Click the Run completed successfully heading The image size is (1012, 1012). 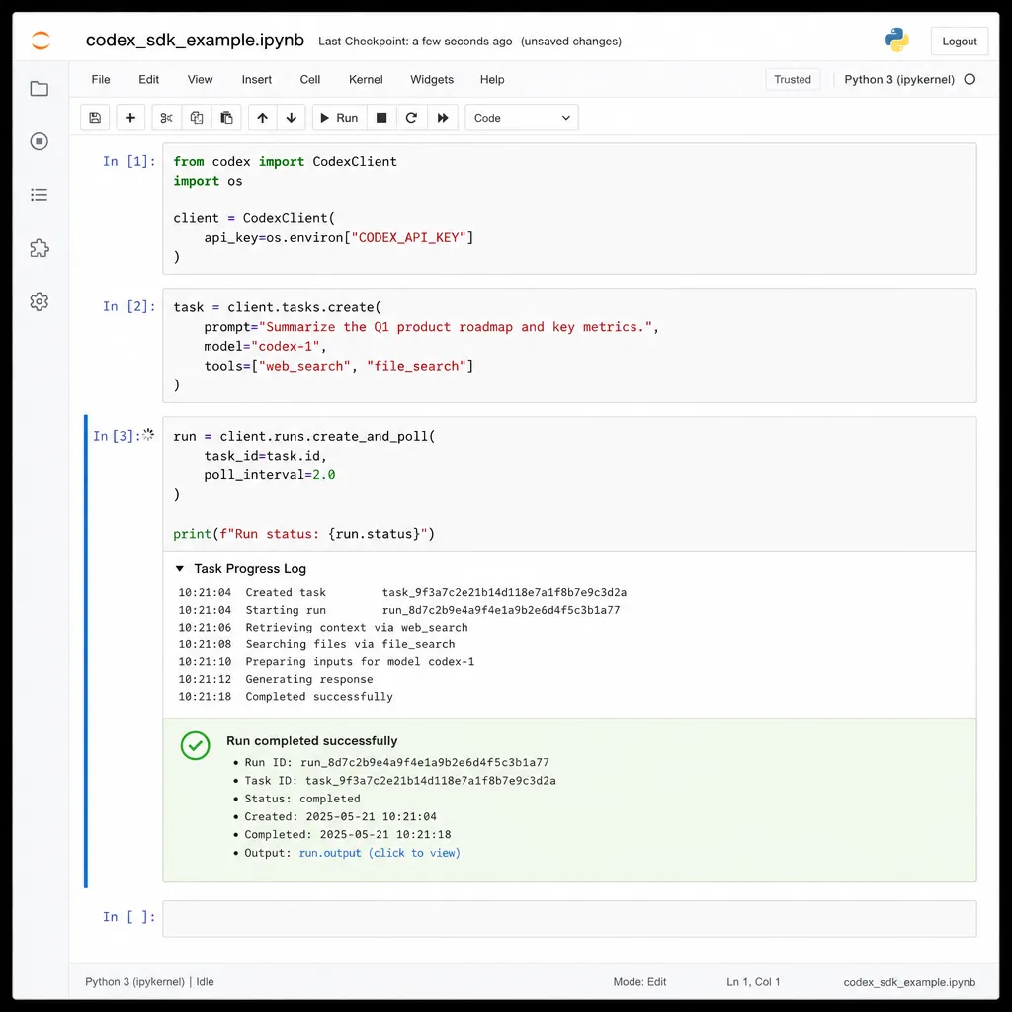point(311,741)
